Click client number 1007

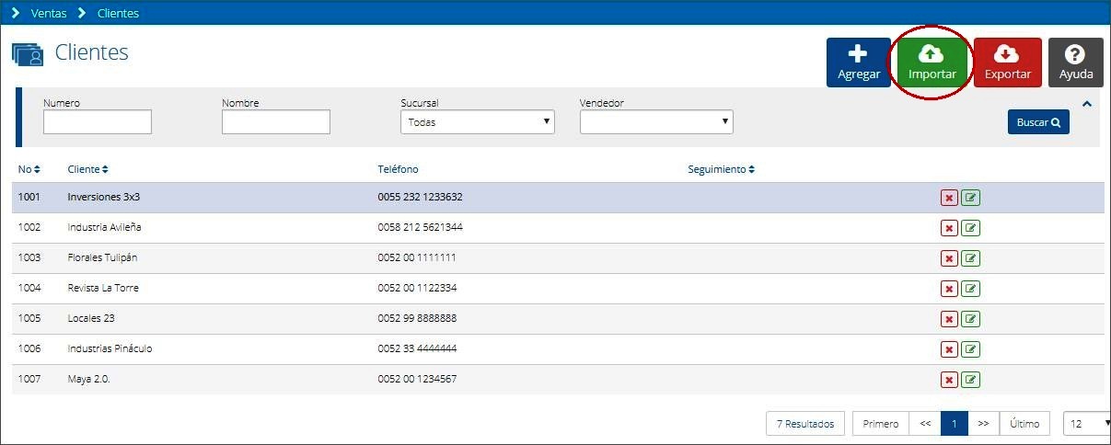pos(29,379)
